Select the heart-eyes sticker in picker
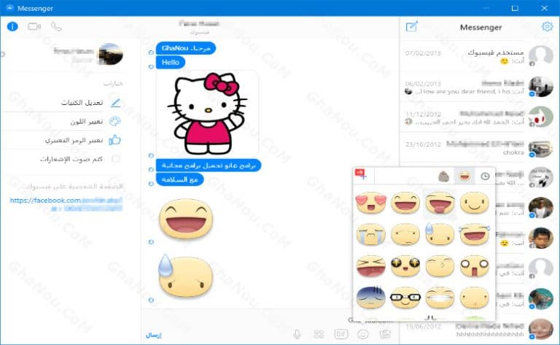The width and height of the screenshot is (560, 345). click(371, 203)
